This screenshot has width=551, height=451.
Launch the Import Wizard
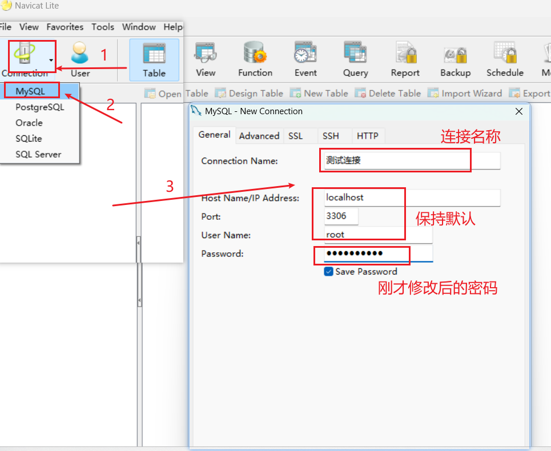coord(465,94)
